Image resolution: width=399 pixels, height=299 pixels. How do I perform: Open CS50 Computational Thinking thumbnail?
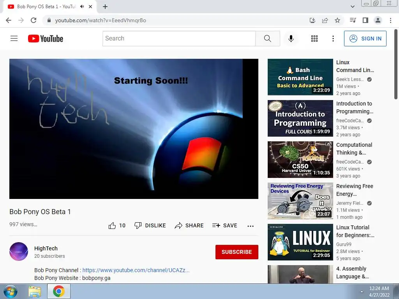[x=300, y=159]
